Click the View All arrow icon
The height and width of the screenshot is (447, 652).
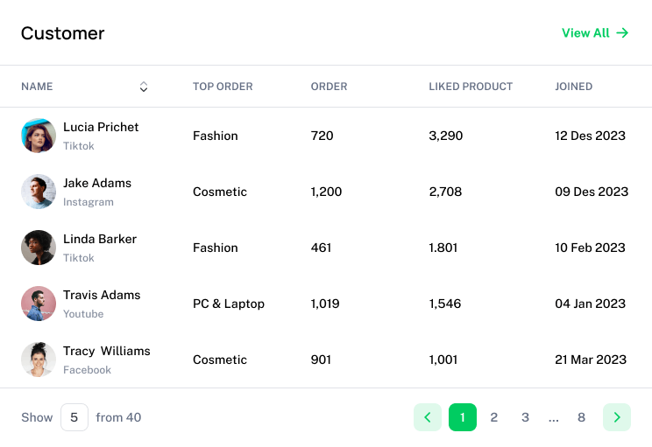coord(622,33)
